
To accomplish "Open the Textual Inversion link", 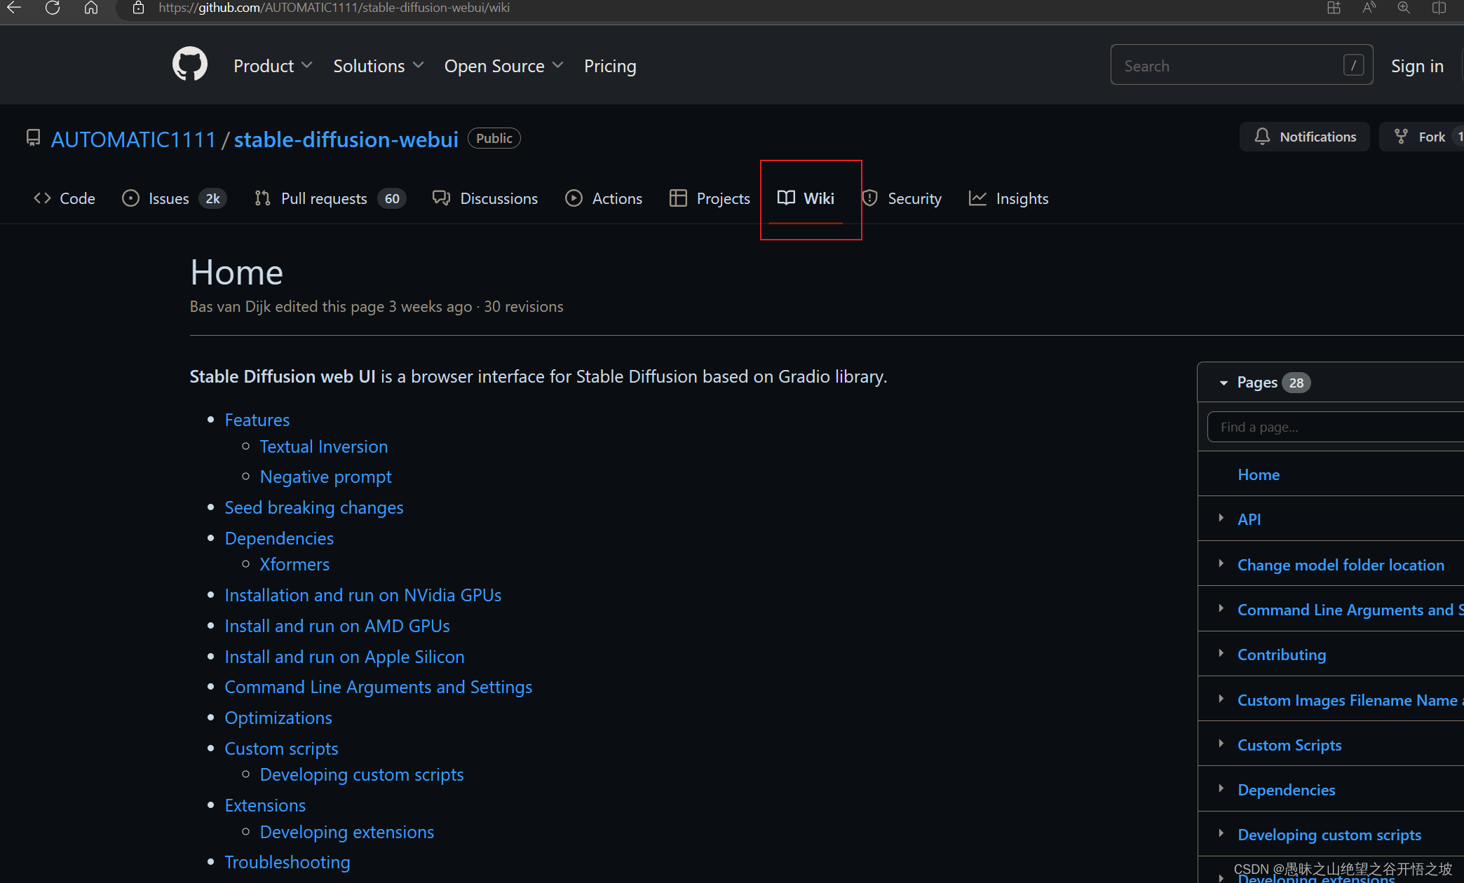I will (323, 446).
